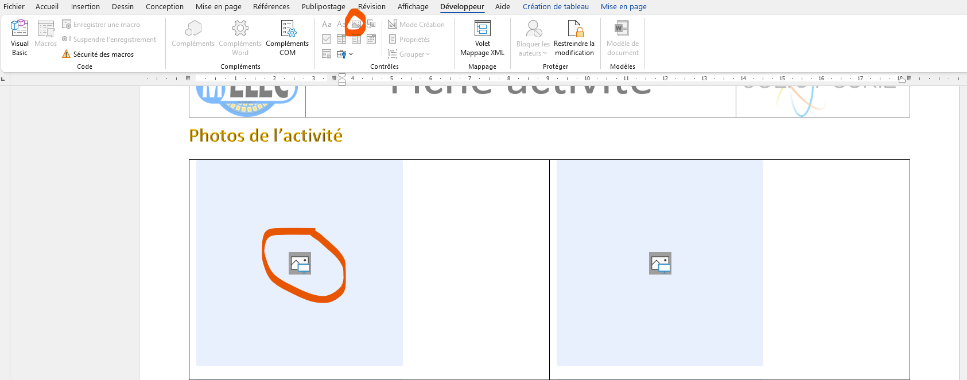Click Compléments COM icon
This screenshot has height=380, width=967.
click(287, 37)
